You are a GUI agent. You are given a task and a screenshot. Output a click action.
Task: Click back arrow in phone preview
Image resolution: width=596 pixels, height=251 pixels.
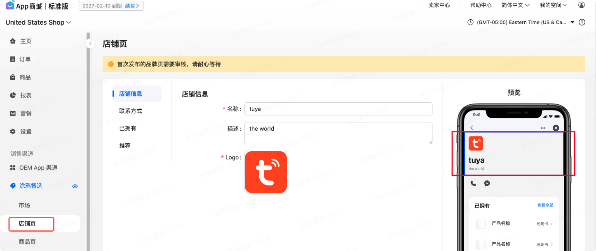tap(472, 128)
